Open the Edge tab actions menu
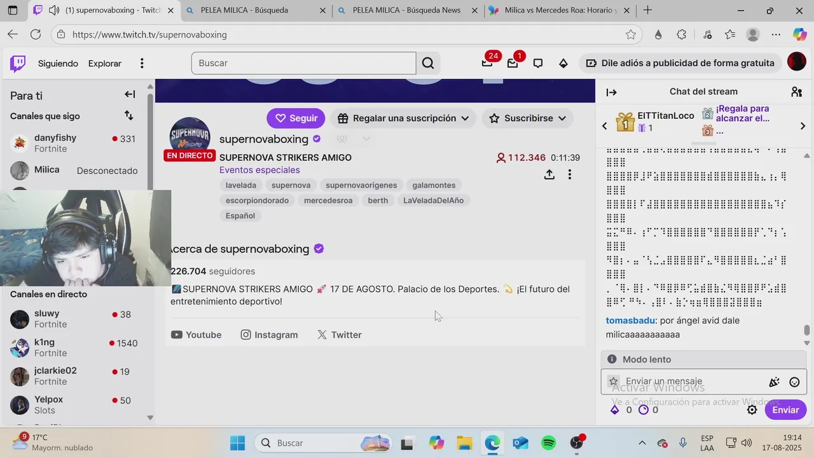The image size is (814, 458). point(13,10)
